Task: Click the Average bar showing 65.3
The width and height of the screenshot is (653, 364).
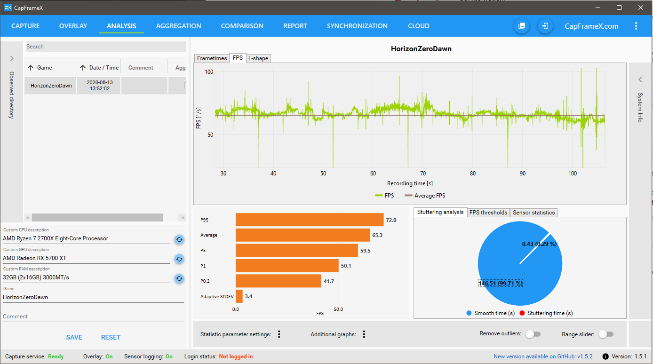Action: click(303, 235)
